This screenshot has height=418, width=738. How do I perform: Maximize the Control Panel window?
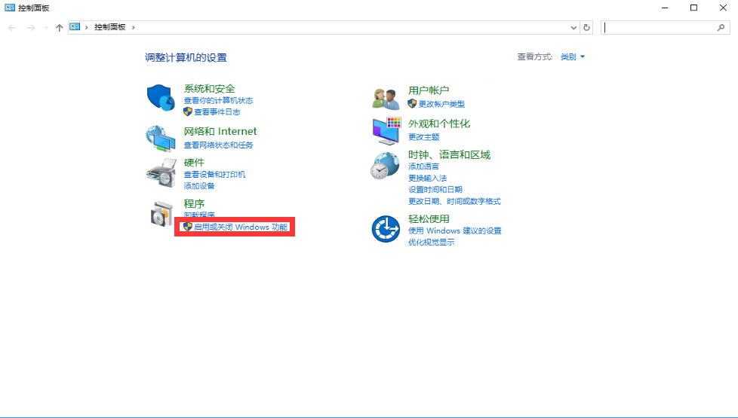click(693, 8)
